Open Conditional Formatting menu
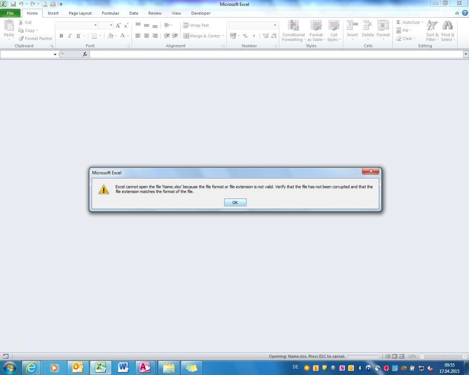 (293, 31)
